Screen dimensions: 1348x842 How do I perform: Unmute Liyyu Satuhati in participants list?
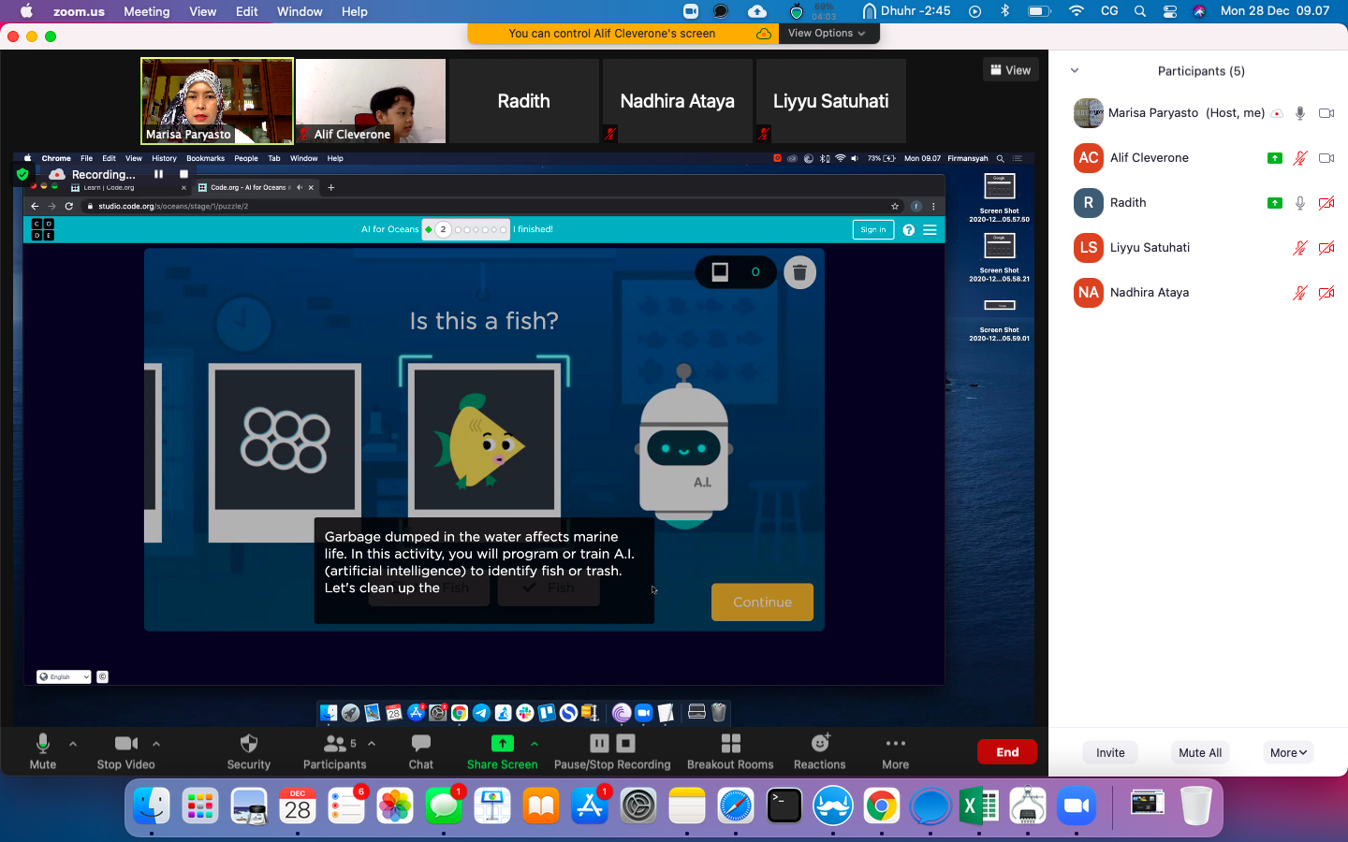coord(1300,248)
